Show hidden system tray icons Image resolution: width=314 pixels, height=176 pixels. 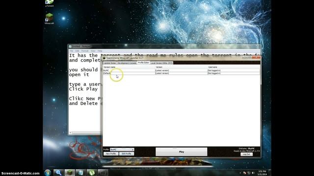(x=240, y=173)
